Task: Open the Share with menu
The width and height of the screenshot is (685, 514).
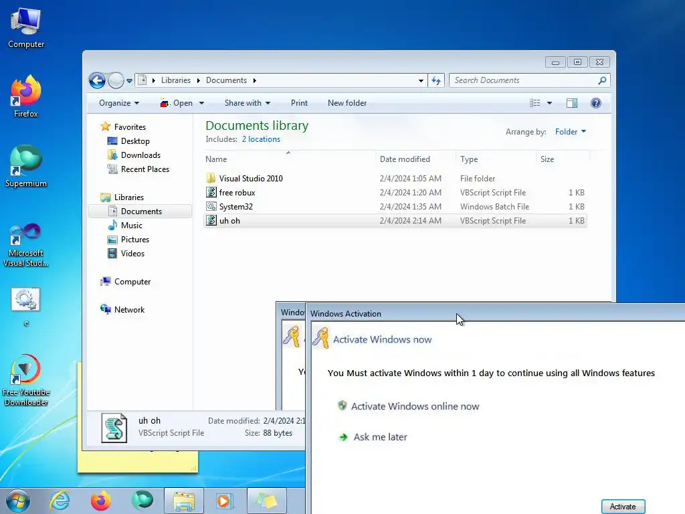Action: [x=248, y=103]
